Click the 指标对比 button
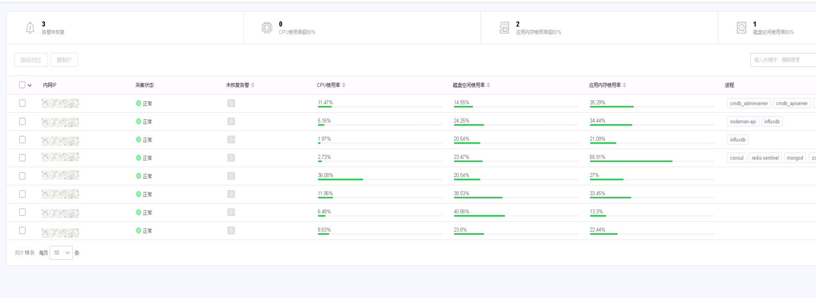The height and width of the screenshot is (298, 816). coord(31,60)
